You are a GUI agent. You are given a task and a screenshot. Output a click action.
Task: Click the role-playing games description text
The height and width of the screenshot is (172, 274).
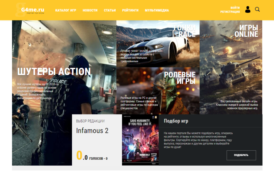click(139, 103)
